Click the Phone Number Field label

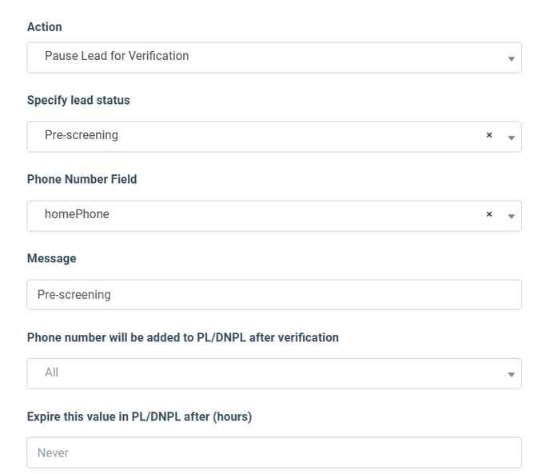(82, 179)
